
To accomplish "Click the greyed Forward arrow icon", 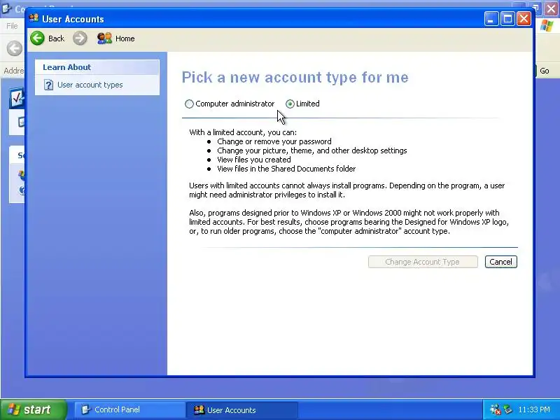I will tap(80, 38).
